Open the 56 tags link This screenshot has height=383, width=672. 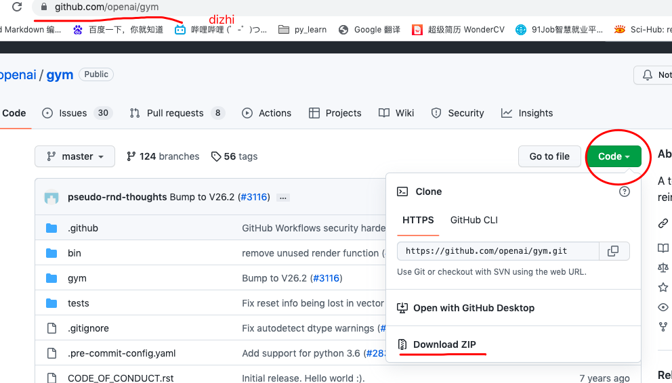tap(234, 156)
